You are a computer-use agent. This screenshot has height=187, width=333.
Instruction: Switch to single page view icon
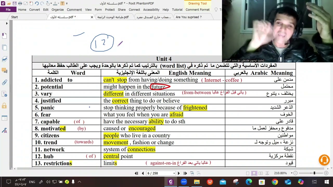click(x=248, y=173)
